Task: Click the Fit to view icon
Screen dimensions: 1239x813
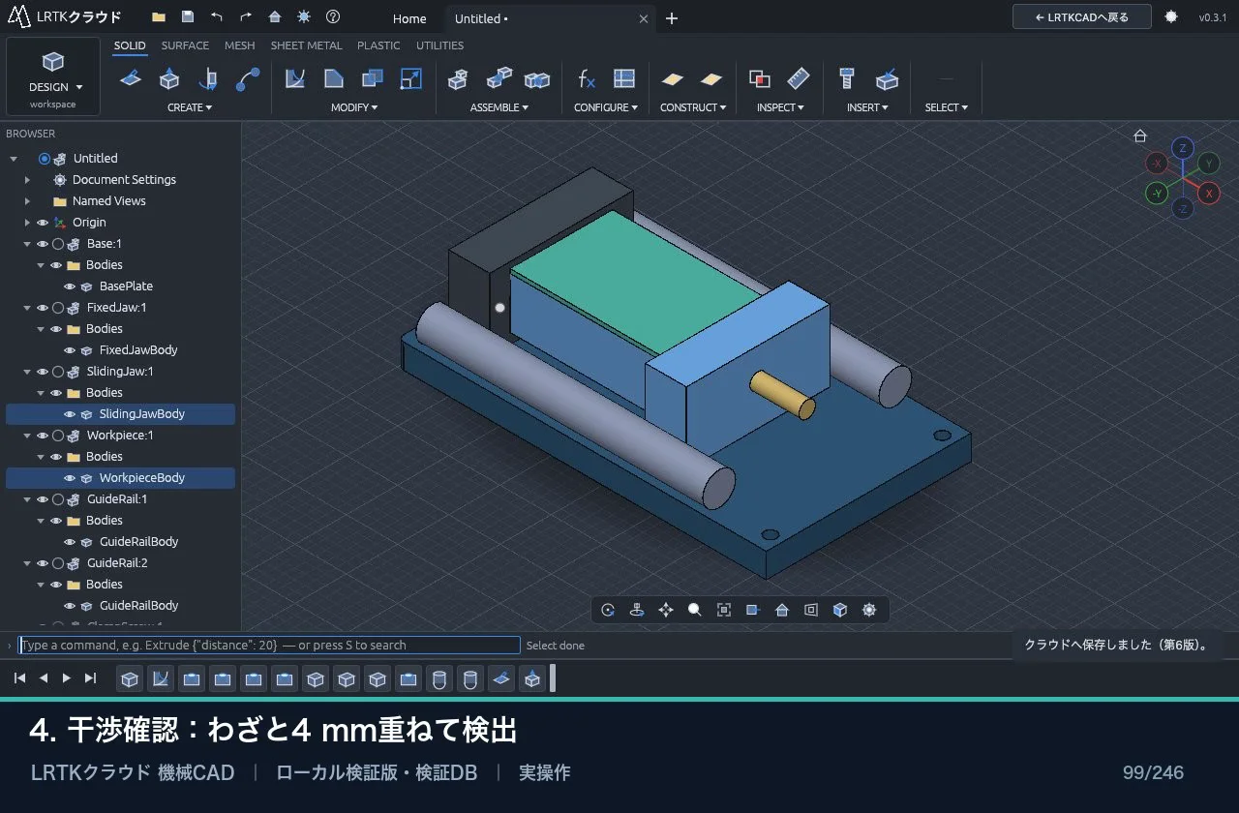Action: click(x=724, y=610)
